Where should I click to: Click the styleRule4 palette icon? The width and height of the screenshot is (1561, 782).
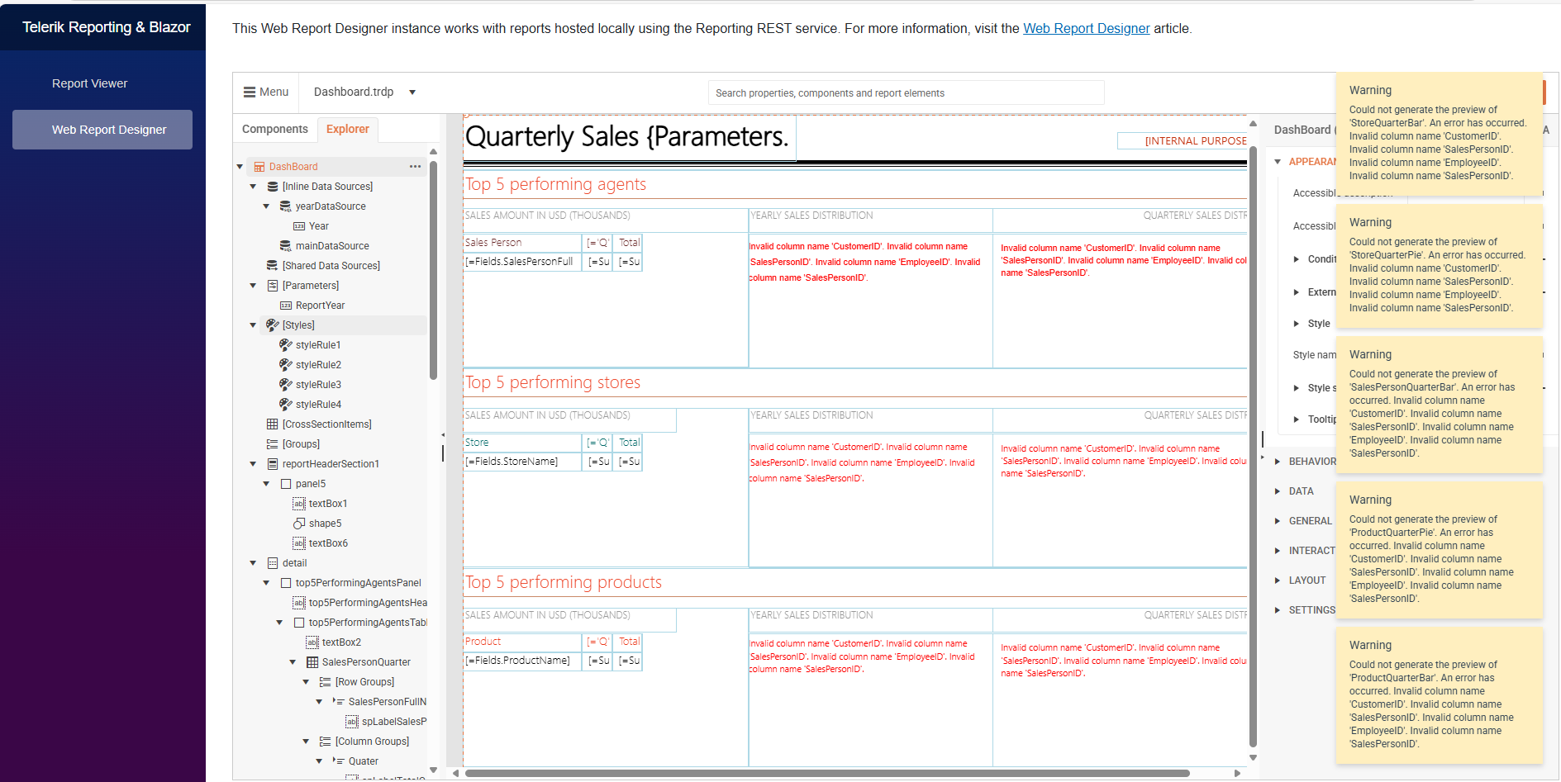point(286,405)
